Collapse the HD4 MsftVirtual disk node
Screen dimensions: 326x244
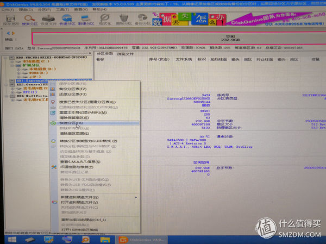pyautogui.click(x=7, y=96)
